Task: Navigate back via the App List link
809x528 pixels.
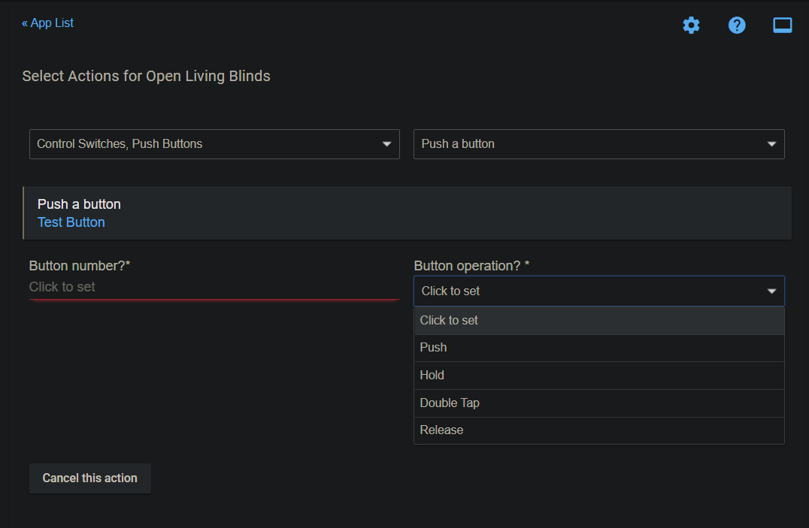Action: [x=47, y=23]
